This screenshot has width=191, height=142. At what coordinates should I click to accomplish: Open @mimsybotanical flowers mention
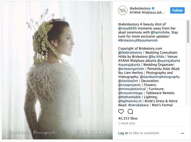(132, 89)
